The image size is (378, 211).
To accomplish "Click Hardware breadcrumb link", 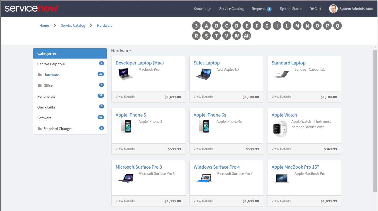I will click(105, 25).
